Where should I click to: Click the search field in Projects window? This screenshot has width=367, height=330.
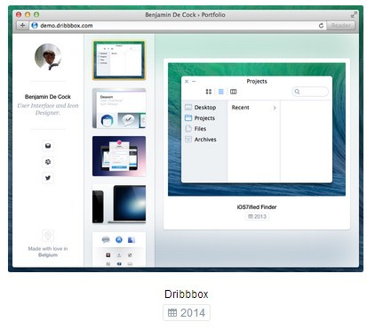tap(310, 92)
